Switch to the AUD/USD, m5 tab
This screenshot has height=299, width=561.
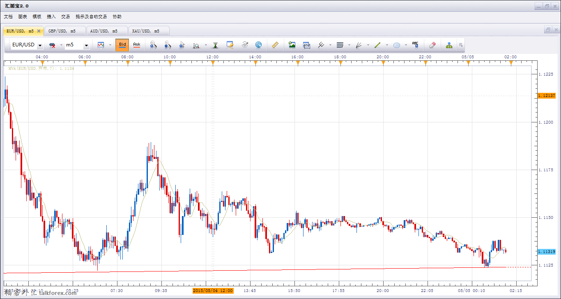tap(107, 31)
